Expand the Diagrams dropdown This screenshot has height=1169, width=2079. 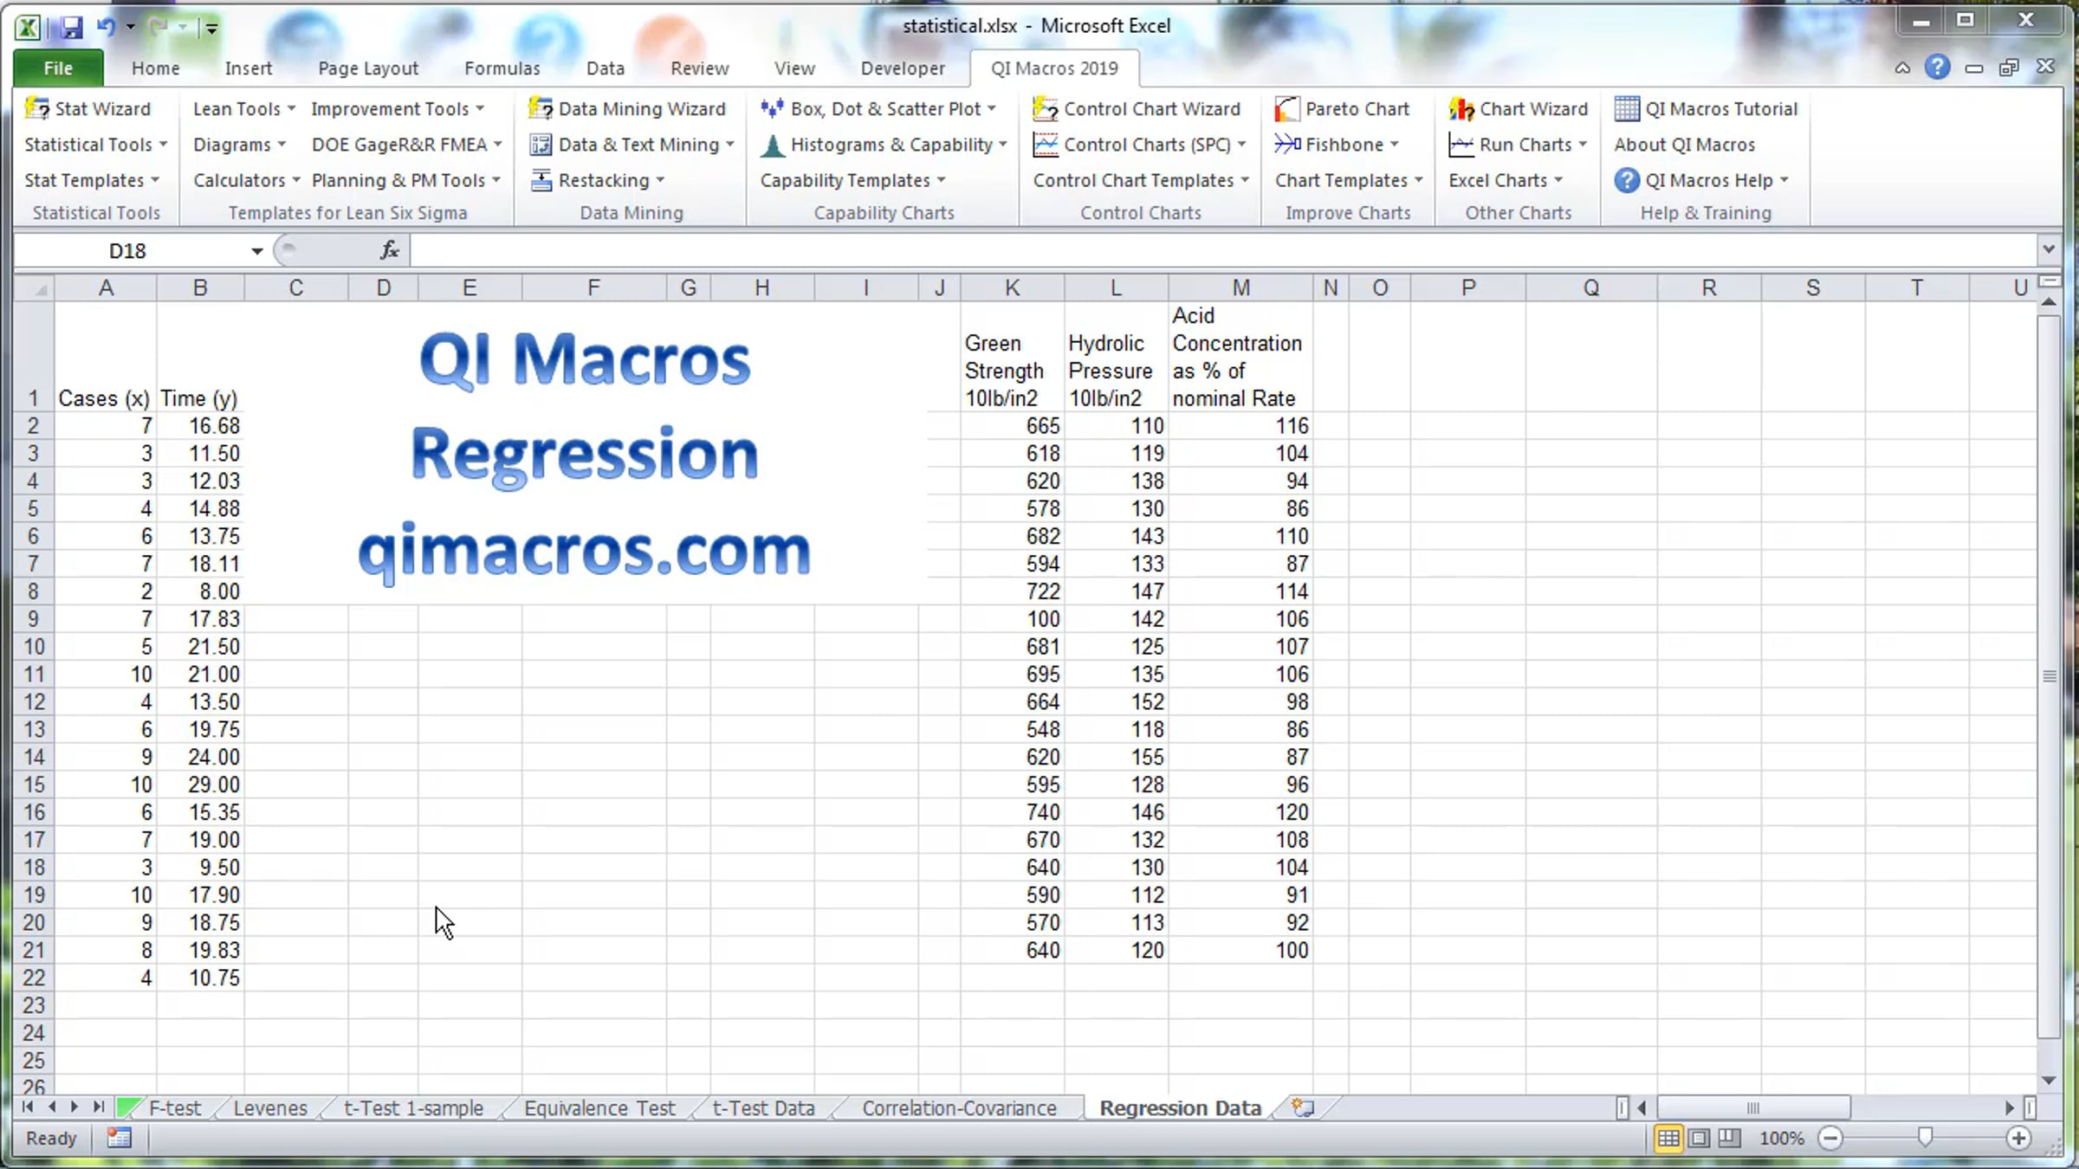239,145
